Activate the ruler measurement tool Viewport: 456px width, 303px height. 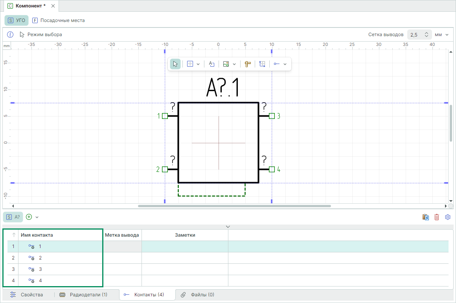point(248,64)
